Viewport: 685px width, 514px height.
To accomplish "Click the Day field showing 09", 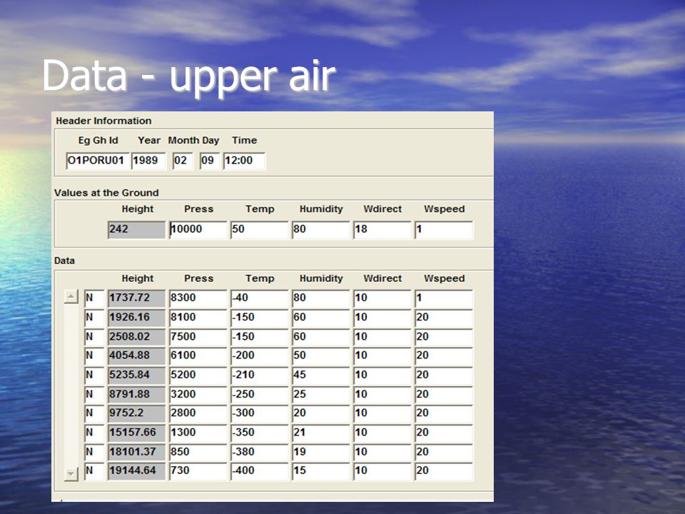I will 209,161.
